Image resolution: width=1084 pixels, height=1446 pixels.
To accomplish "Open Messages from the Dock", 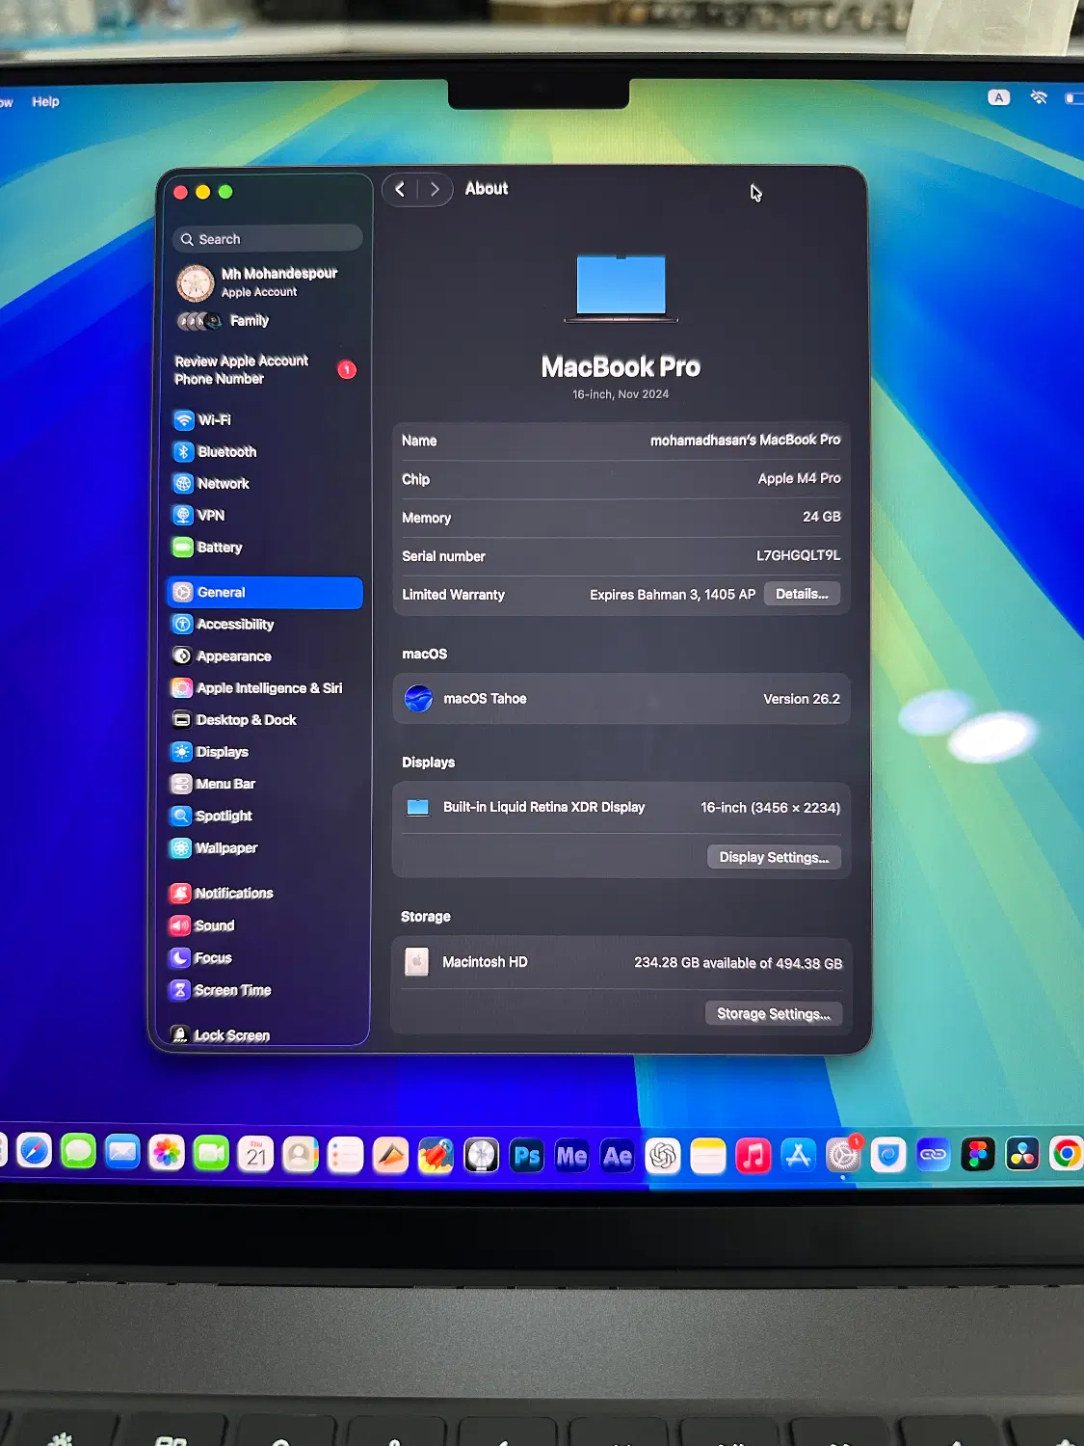I will pyautogui.click(x=78, y=1151).
